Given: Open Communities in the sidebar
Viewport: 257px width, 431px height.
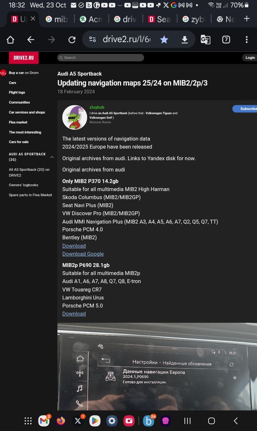Looking at the screenshot, I should tap(19, 102).
